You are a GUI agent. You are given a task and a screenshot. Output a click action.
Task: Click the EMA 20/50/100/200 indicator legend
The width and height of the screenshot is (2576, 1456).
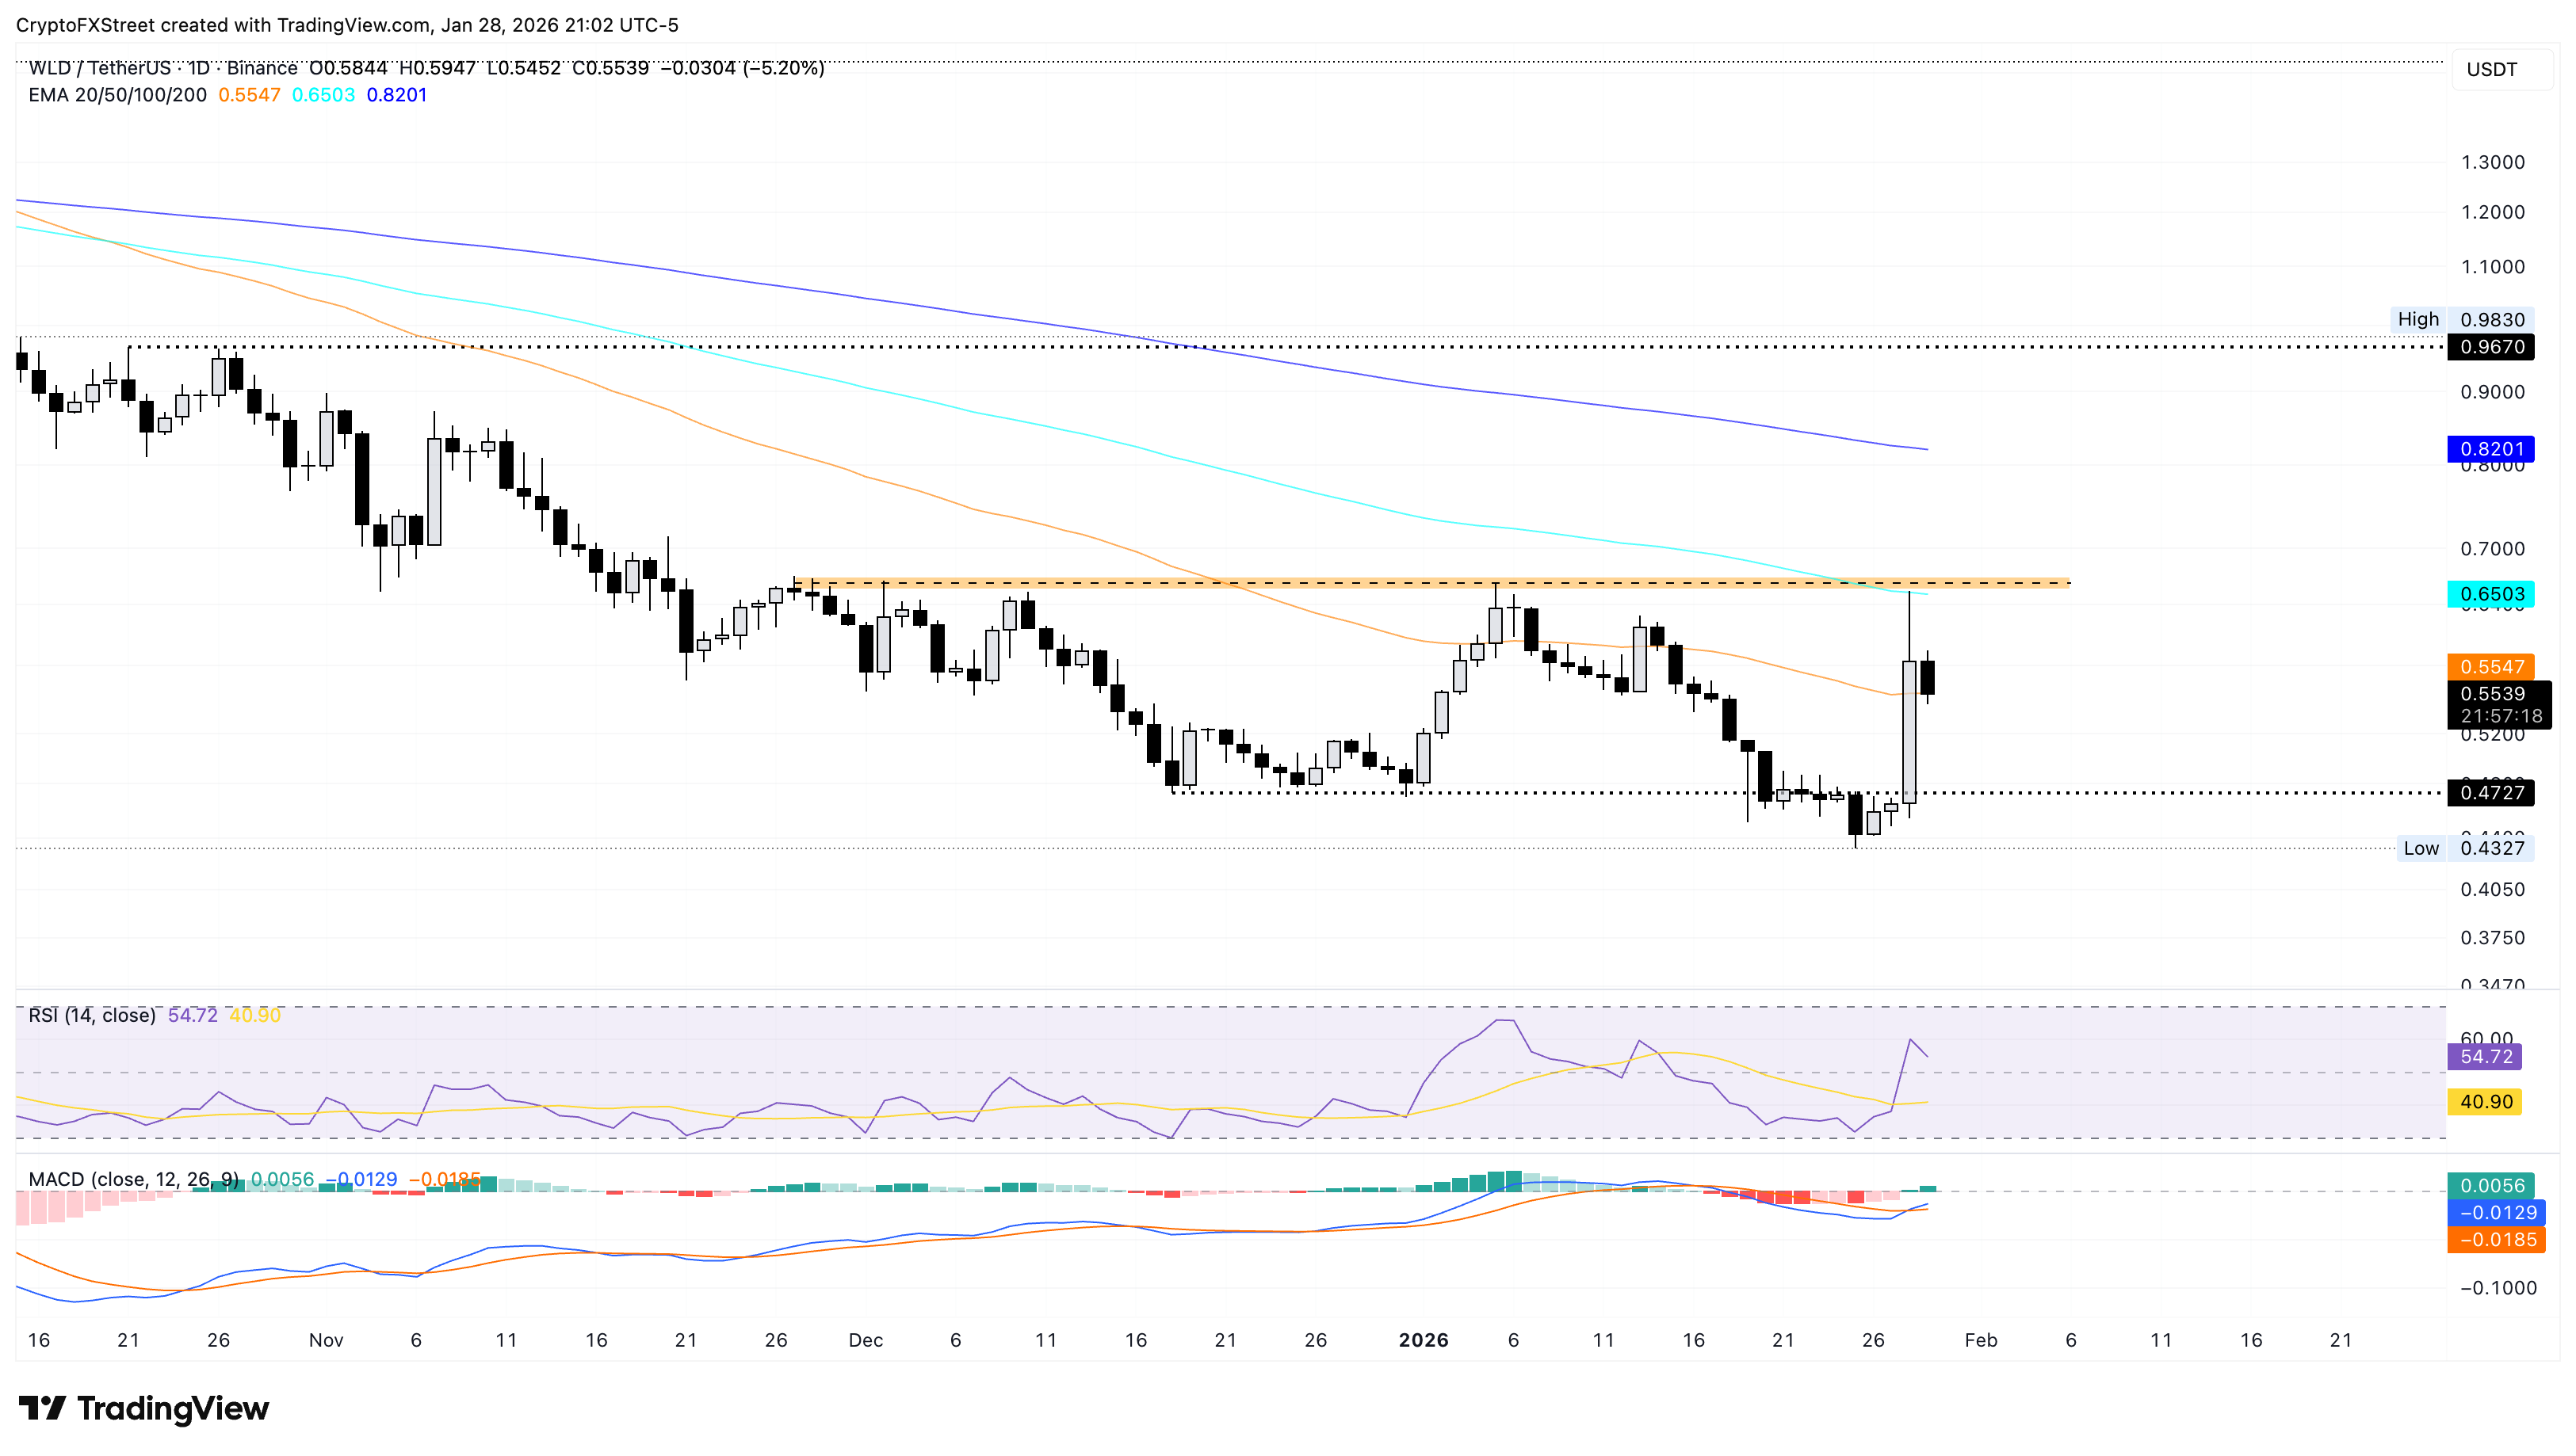[x=117, y=95]
